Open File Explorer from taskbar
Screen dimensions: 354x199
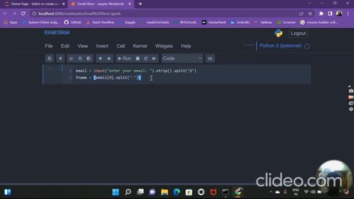pos(165,192)
